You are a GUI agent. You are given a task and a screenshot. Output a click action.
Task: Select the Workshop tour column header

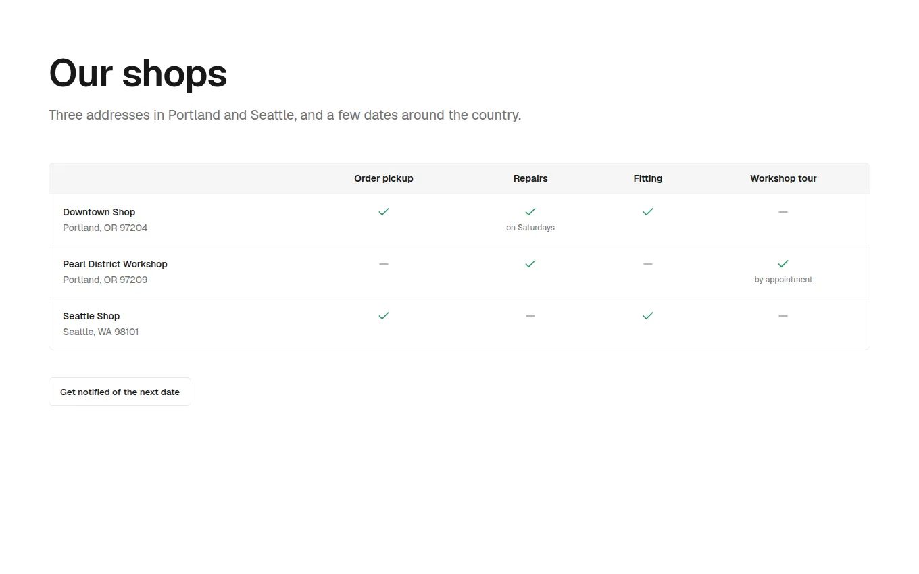(x=783, y=178)
